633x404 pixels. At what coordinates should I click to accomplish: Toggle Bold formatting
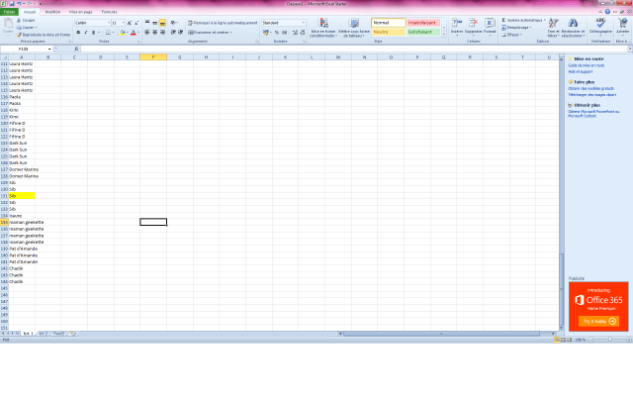(x=78, y=33)
